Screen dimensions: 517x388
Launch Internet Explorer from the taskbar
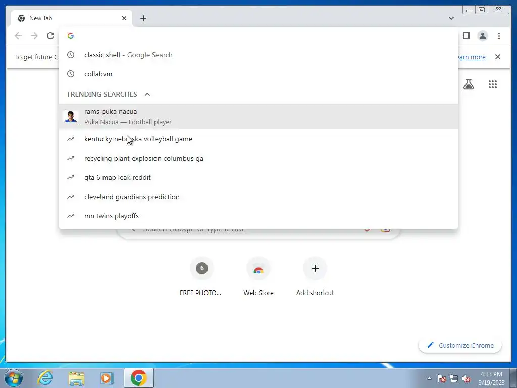[x=45, y=378]
